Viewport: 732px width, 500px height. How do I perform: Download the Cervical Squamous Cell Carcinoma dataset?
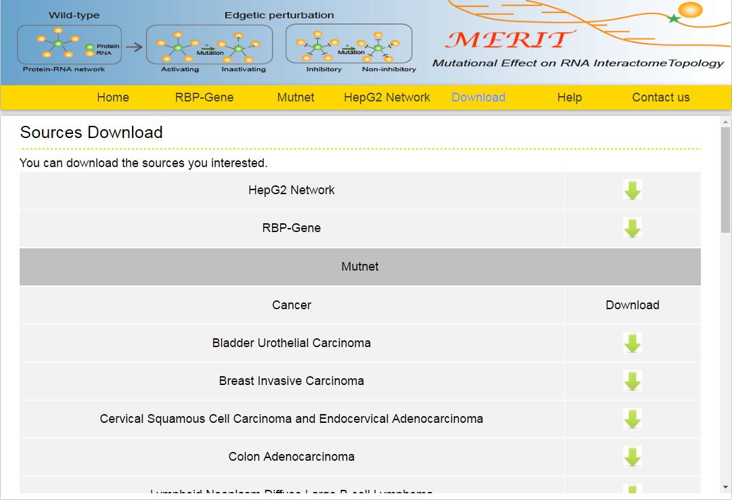click(x=632, y=419)
